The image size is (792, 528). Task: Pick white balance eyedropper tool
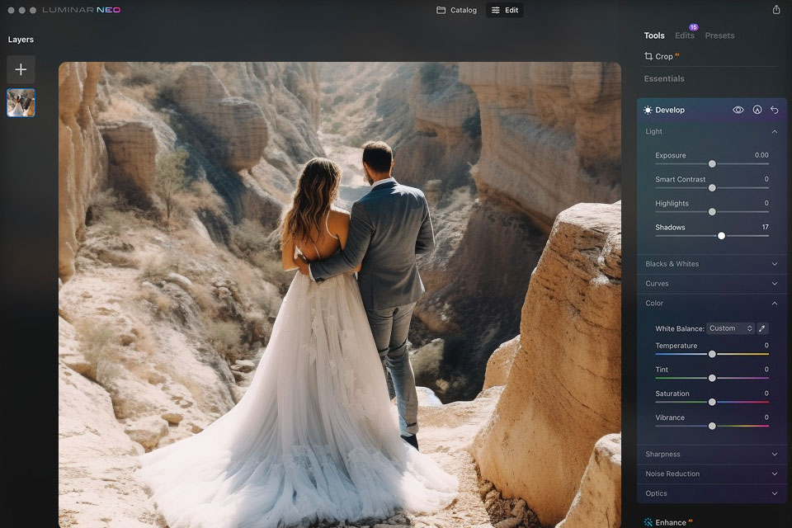762,328
